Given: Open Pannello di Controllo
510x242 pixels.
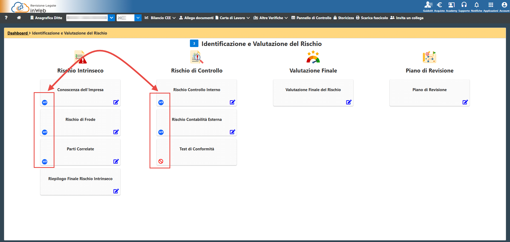Looking at the screenshot, I should pyautogui.click(x=311, y=18).
